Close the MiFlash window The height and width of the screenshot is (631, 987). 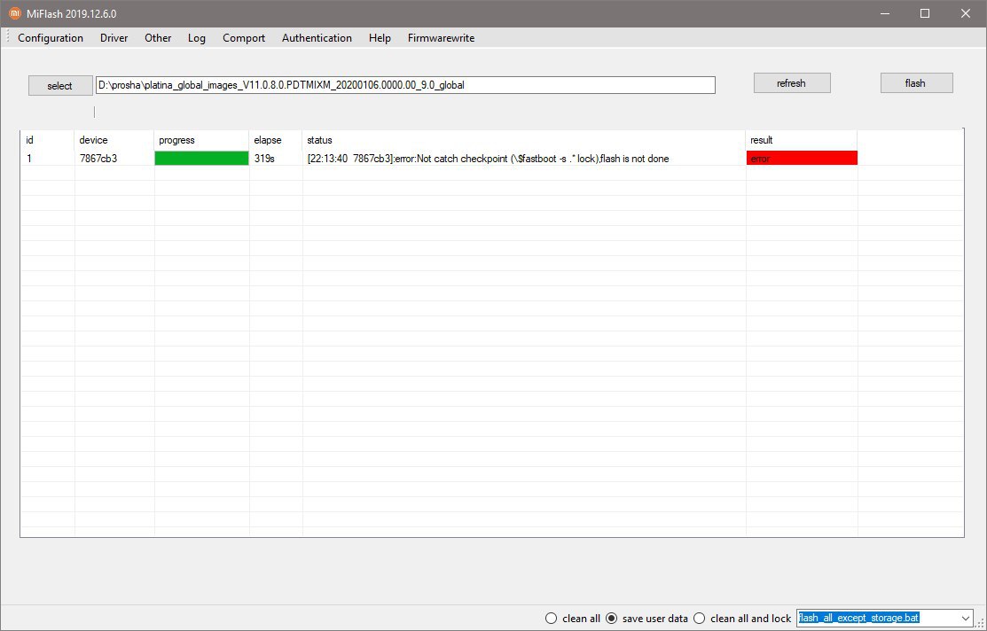pyautogui.click(x=966, y=13)
